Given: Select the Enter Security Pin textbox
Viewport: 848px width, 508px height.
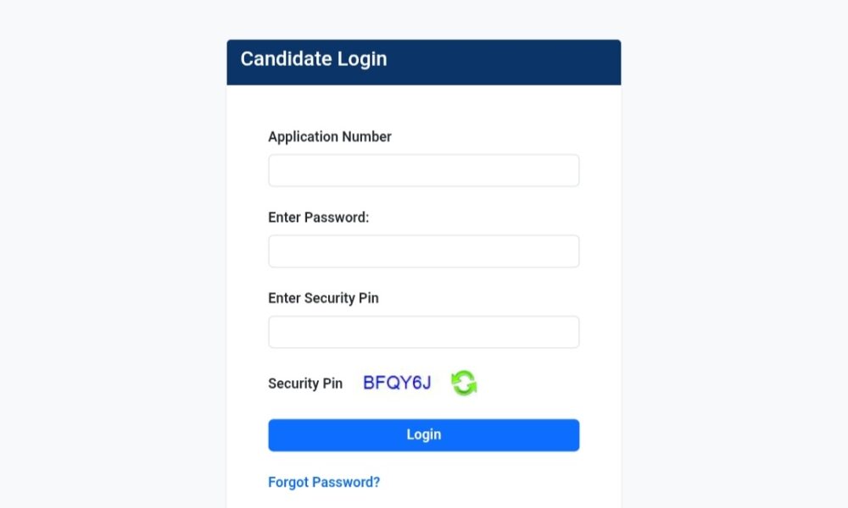Looking at the screenshot, I should [423, 331].
